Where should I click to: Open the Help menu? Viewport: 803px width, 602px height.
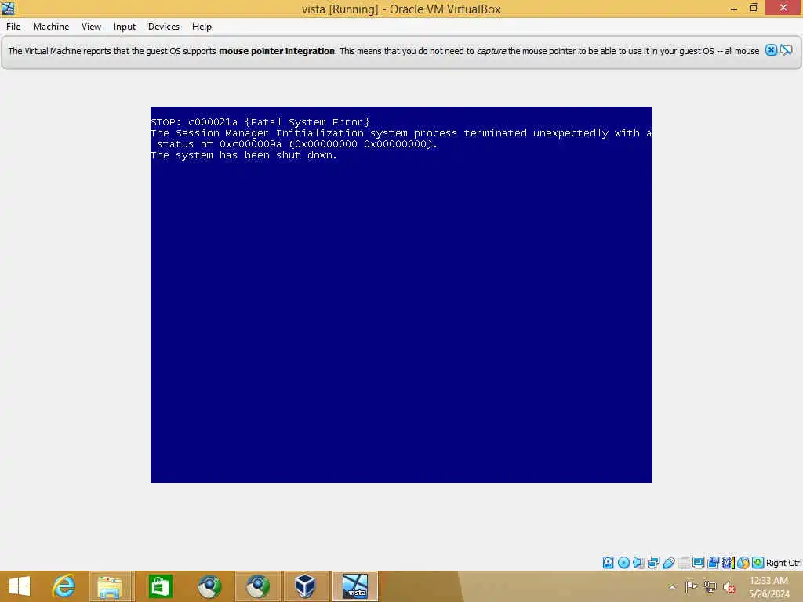coord(202,27)
